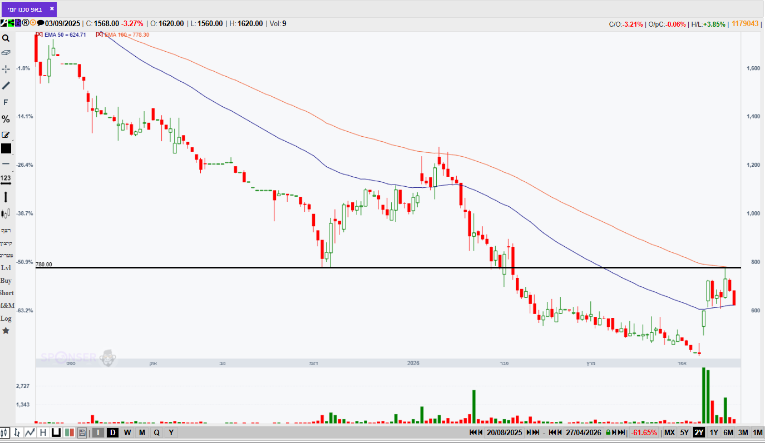Jump end date to latest
The image size is (765, 443).
click(x=623, y=432)
